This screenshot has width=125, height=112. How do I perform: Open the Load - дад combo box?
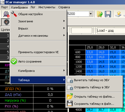pos(111,31)
